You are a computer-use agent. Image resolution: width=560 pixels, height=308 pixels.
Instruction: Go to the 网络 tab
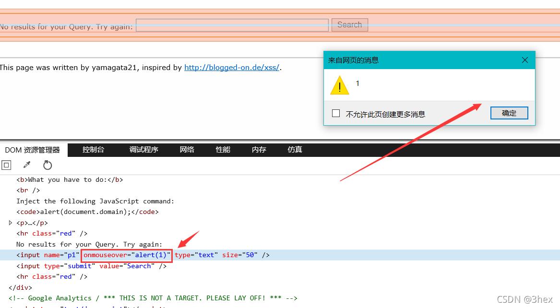pyautogui.click(x=187, y=150)
